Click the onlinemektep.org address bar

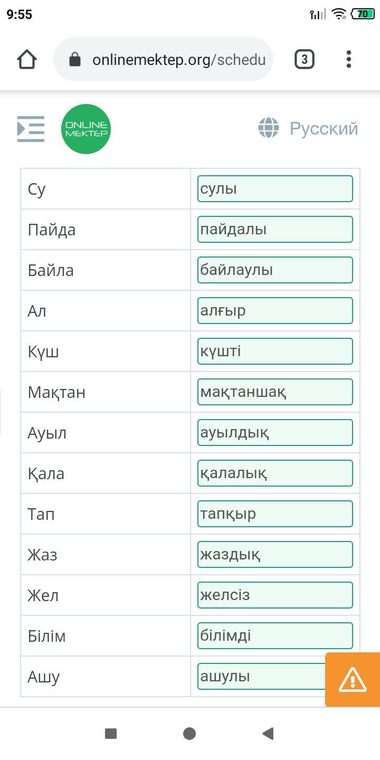coord(178,60)
